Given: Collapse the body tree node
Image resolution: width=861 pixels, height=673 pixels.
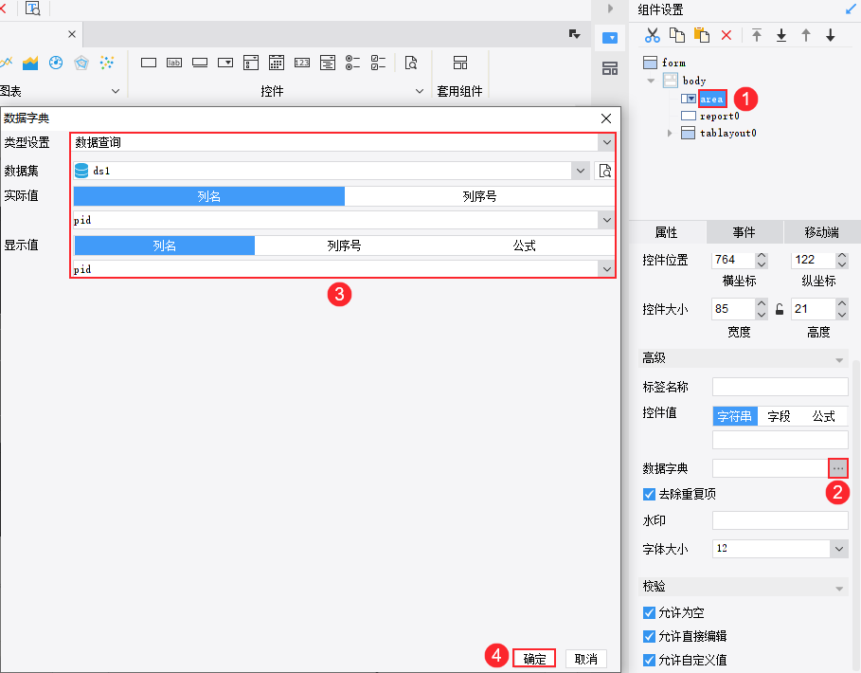Looking at the screenshot, I should click(652, 81).
